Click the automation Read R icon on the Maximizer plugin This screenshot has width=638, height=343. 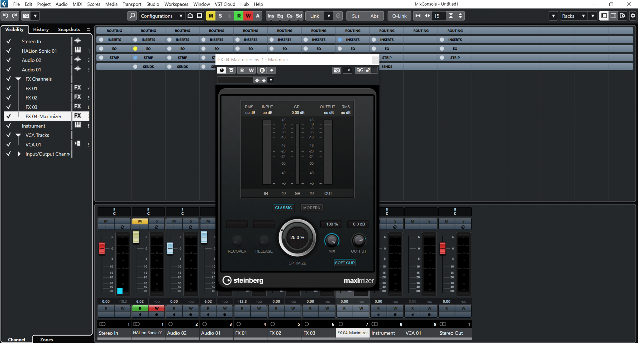(242, 70)
